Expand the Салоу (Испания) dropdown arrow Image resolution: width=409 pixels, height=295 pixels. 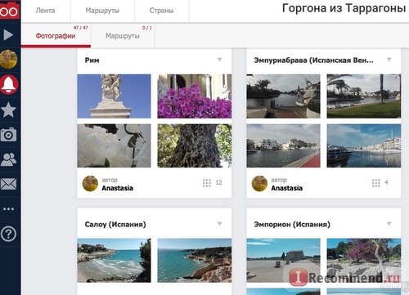point(220,224)
